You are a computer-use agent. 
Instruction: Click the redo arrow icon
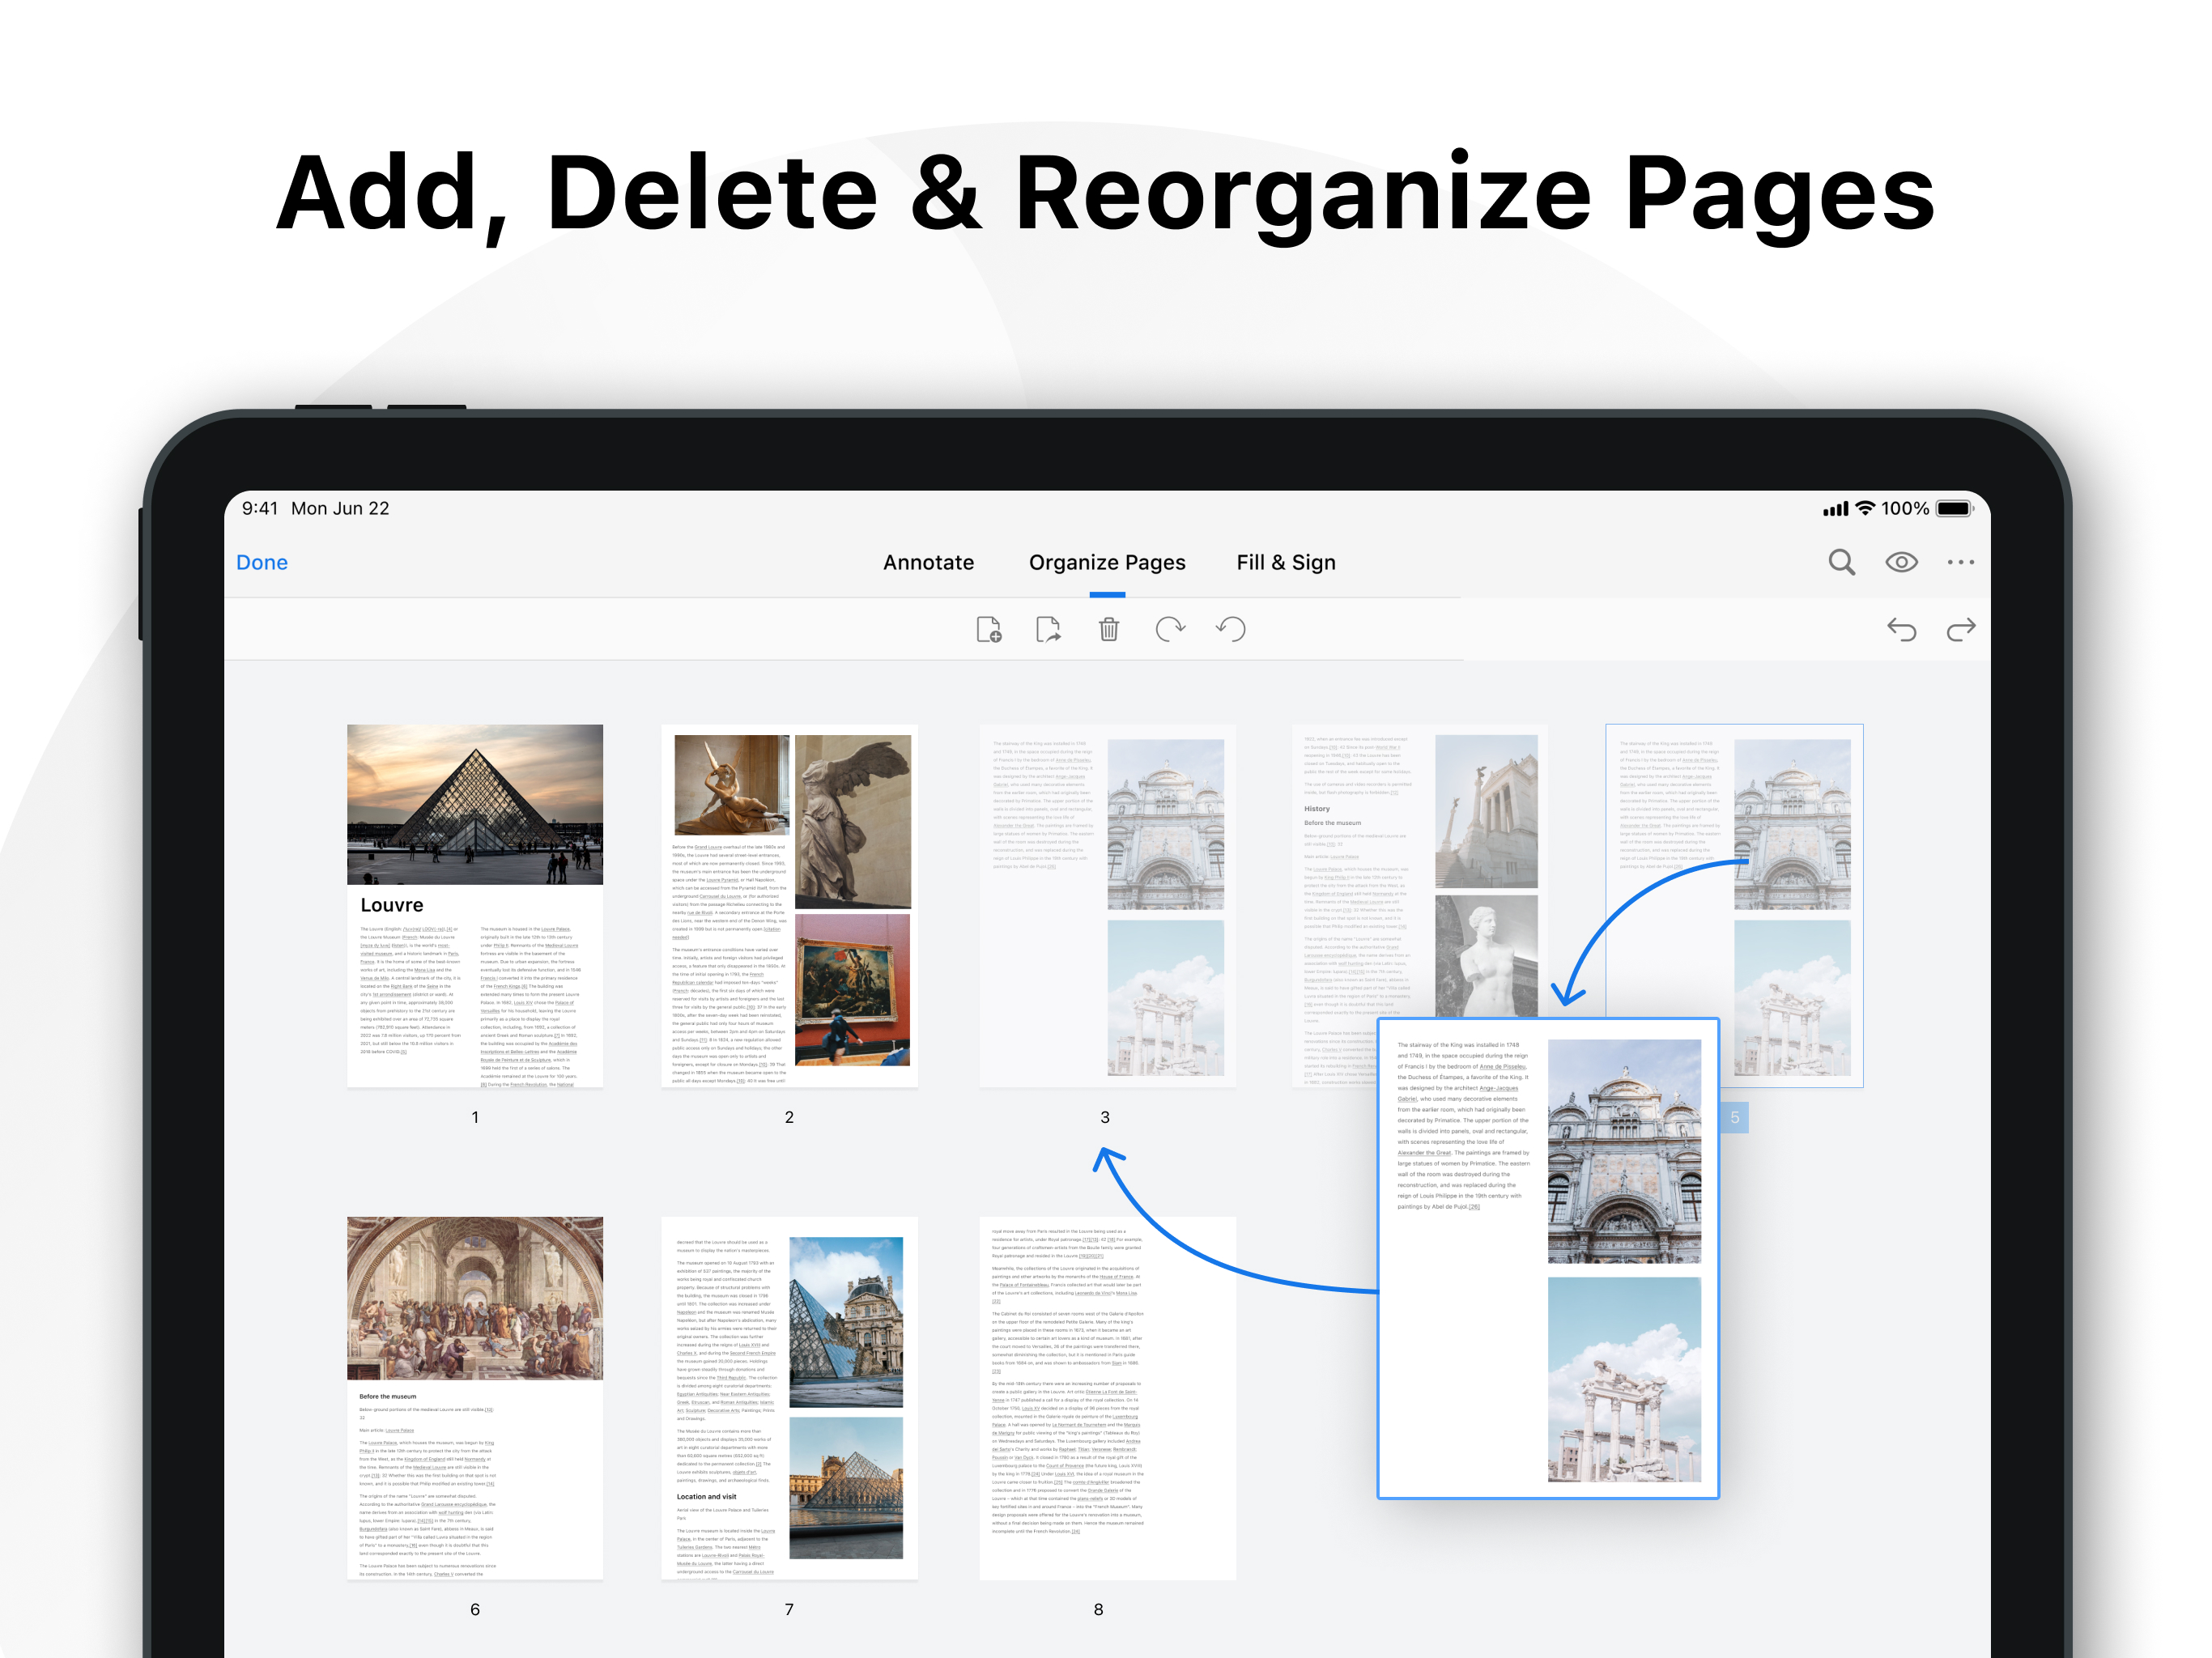coord(1961,629)
